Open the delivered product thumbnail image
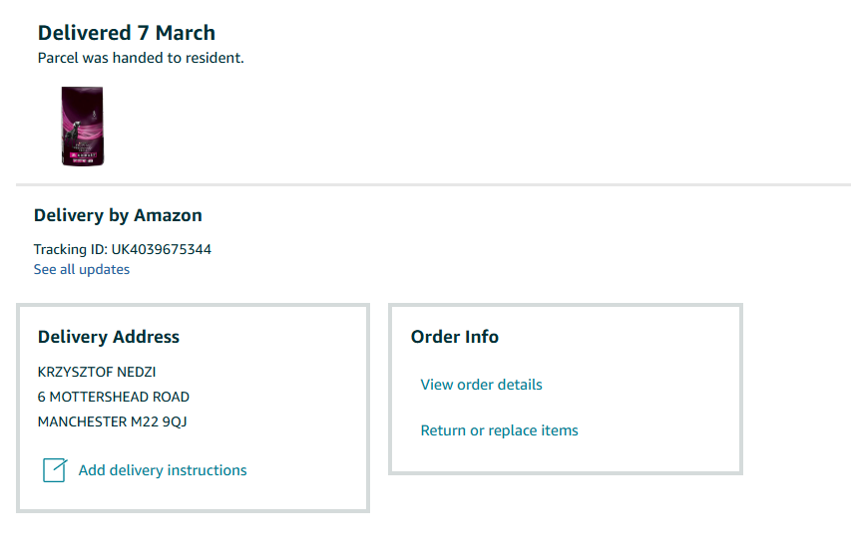The width and height of the screenshot is (851, 556). tap(82, 126)
